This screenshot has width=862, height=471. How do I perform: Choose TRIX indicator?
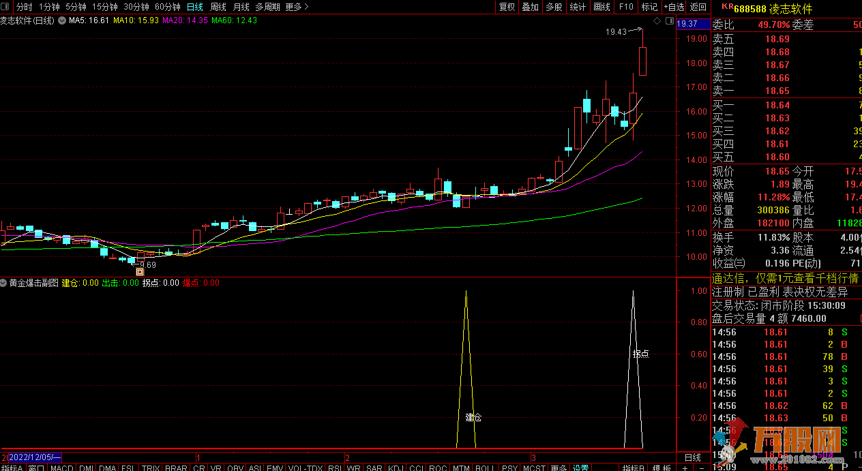[x=151, y=467]
